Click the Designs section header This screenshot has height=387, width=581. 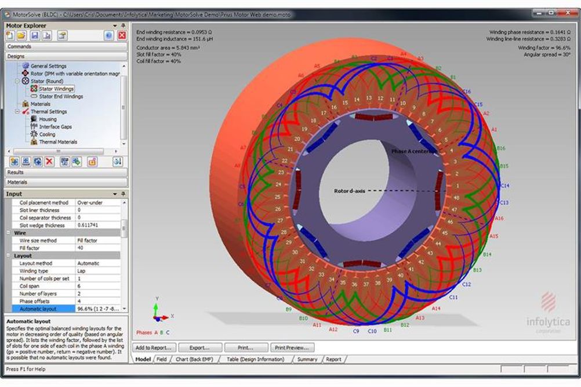pos(66,56)
